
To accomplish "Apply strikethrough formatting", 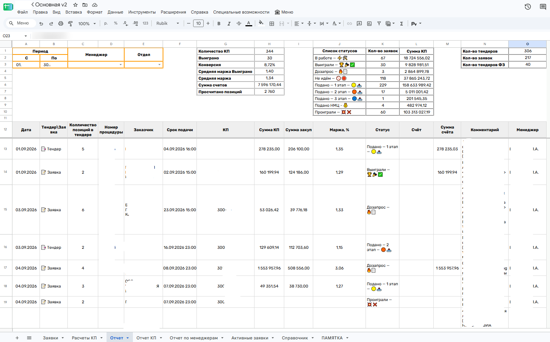I will click(x=239, y=23).
